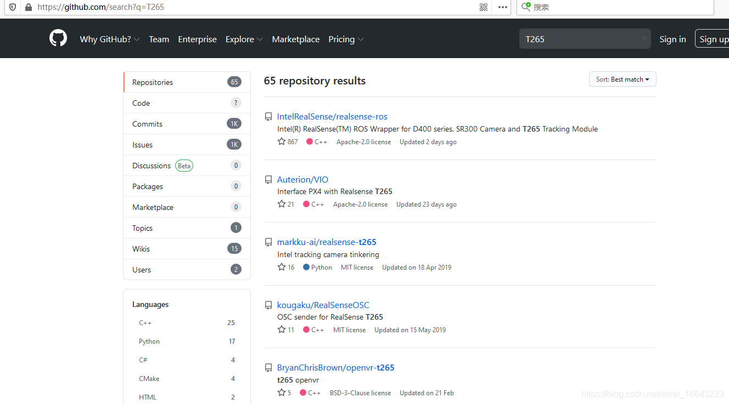Select the Marketplace sidebar filter
Viewport: 729px width, 404px height.
pos(187,207)
